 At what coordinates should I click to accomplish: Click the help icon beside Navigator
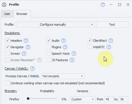tap(28, 47)
